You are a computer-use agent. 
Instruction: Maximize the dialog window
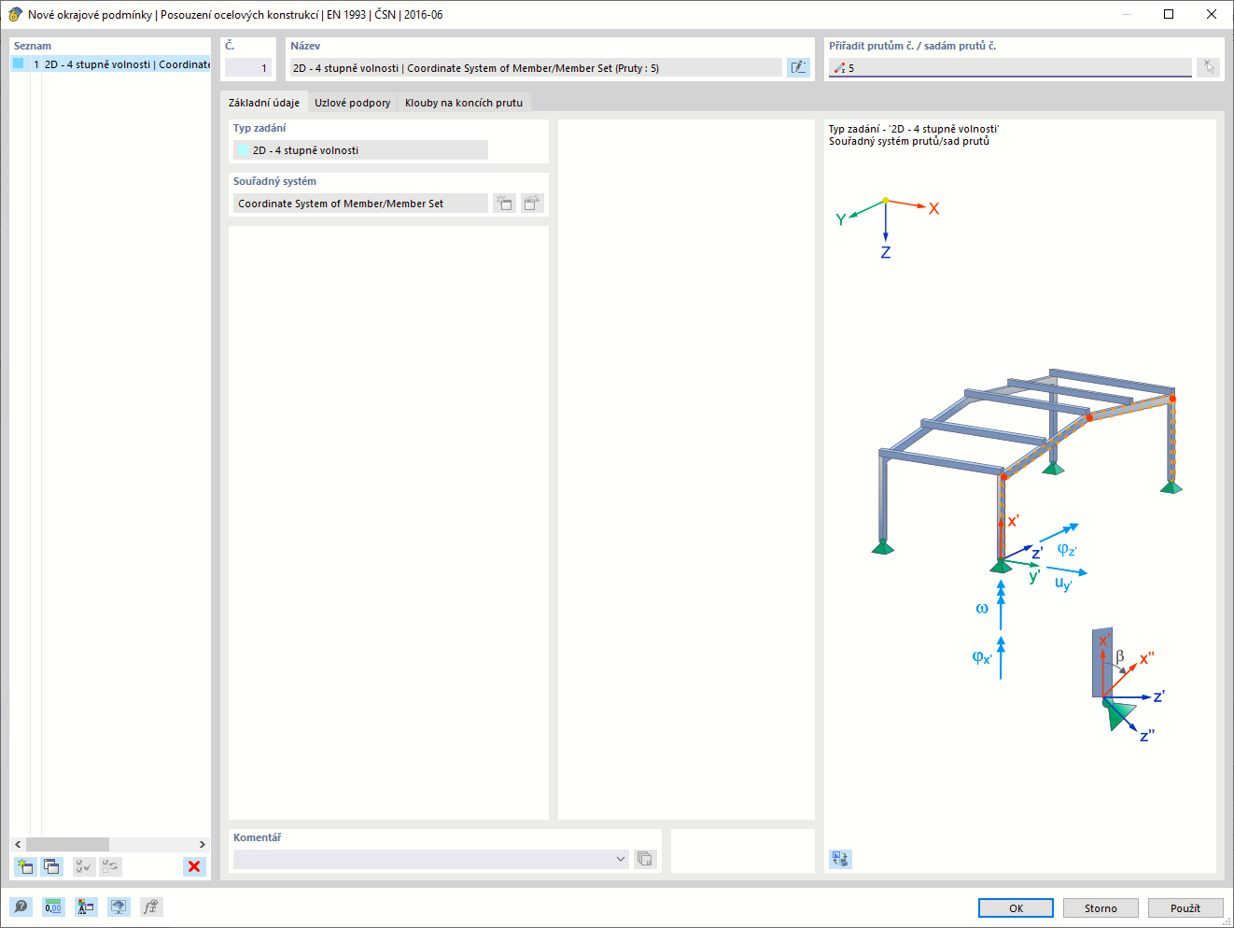tap(1169, 14)
